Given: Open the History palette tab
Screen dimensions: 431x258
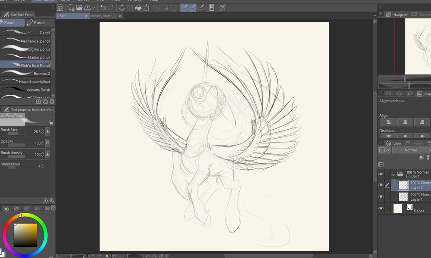Looking at the screenshot, I should click(414, 143).
